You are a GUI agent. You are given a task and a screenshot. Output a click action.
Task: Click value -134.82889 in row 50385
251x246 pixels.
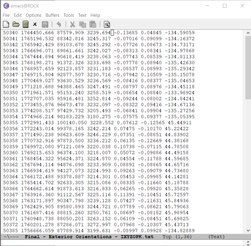click(180, 231)
